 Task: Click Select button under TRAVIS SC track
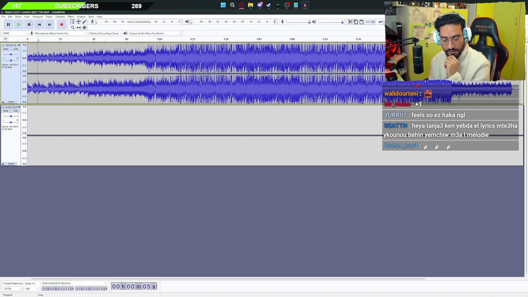(11, 102)
